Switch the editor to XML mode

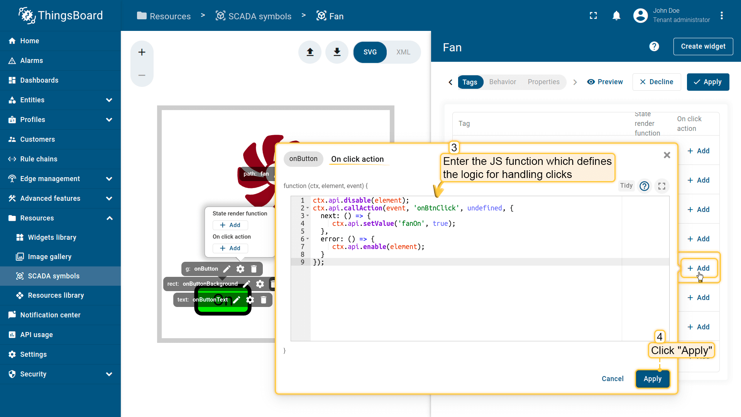coord(403,52)
